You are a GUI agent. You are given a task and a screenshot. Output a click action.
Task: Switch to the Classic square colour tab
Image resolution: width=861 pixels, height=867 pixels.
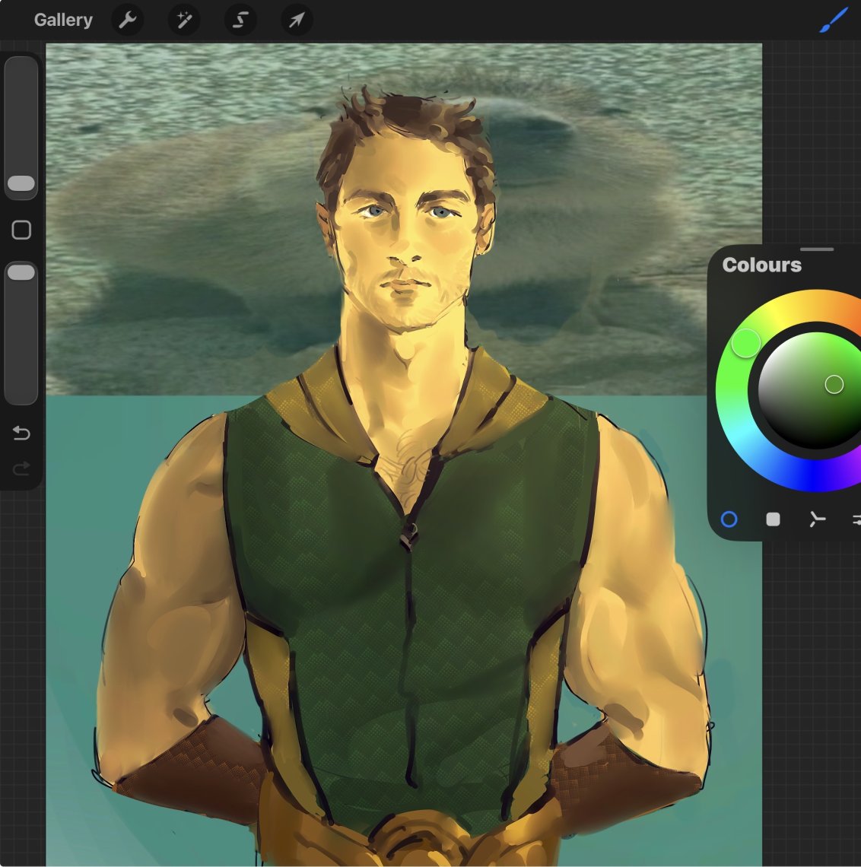[773, 519]
